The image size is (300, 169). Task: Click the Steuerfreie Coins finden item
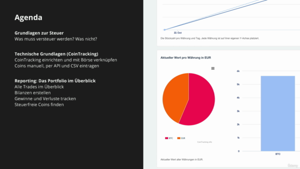[x=39, y=105]
